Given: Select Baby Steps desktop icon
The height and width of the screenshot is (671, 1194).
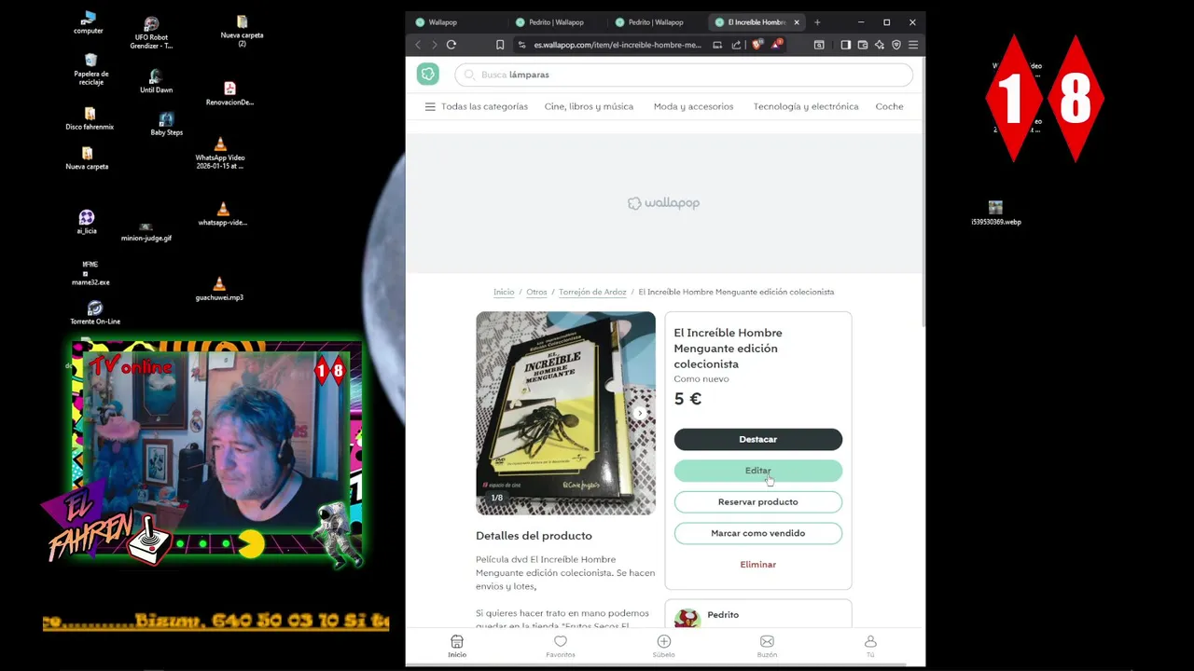Looking at the screenshot, I should [x=166, y=124].
